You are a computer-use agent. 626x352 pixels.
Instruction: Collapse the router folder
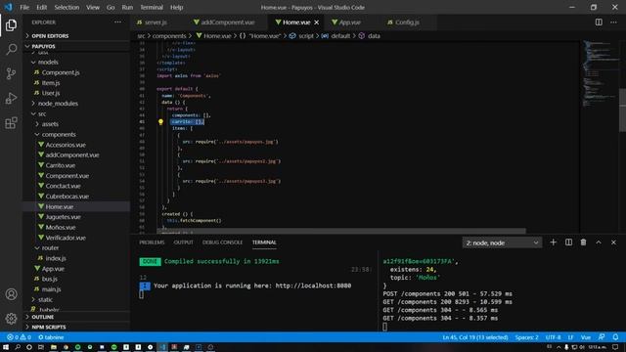coord(50,247)
